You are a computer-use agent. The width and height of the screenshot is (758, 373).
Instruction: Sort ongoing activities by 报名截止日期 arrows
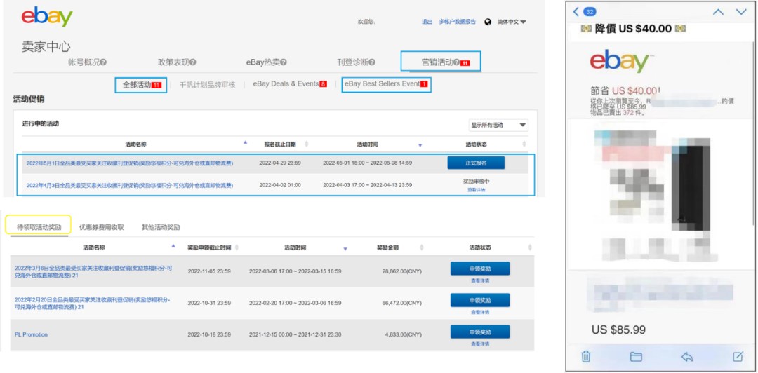tap(306, 144)
